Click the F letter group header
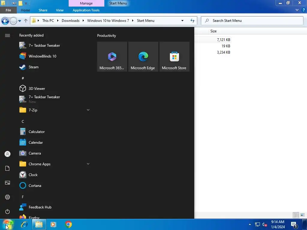 [x=23, y=197]
